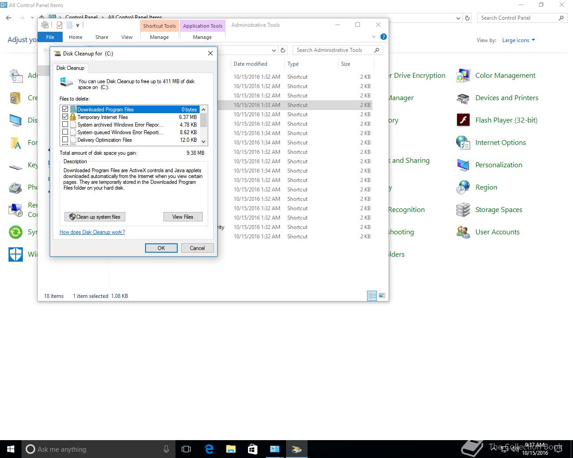573x458 pixels.
Task: Check System queued Windows Error Reporting checkbox
Action: (x=65, y=132)
